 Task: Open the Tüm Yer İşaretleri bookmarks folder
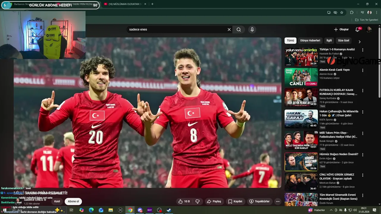[367, 20]
